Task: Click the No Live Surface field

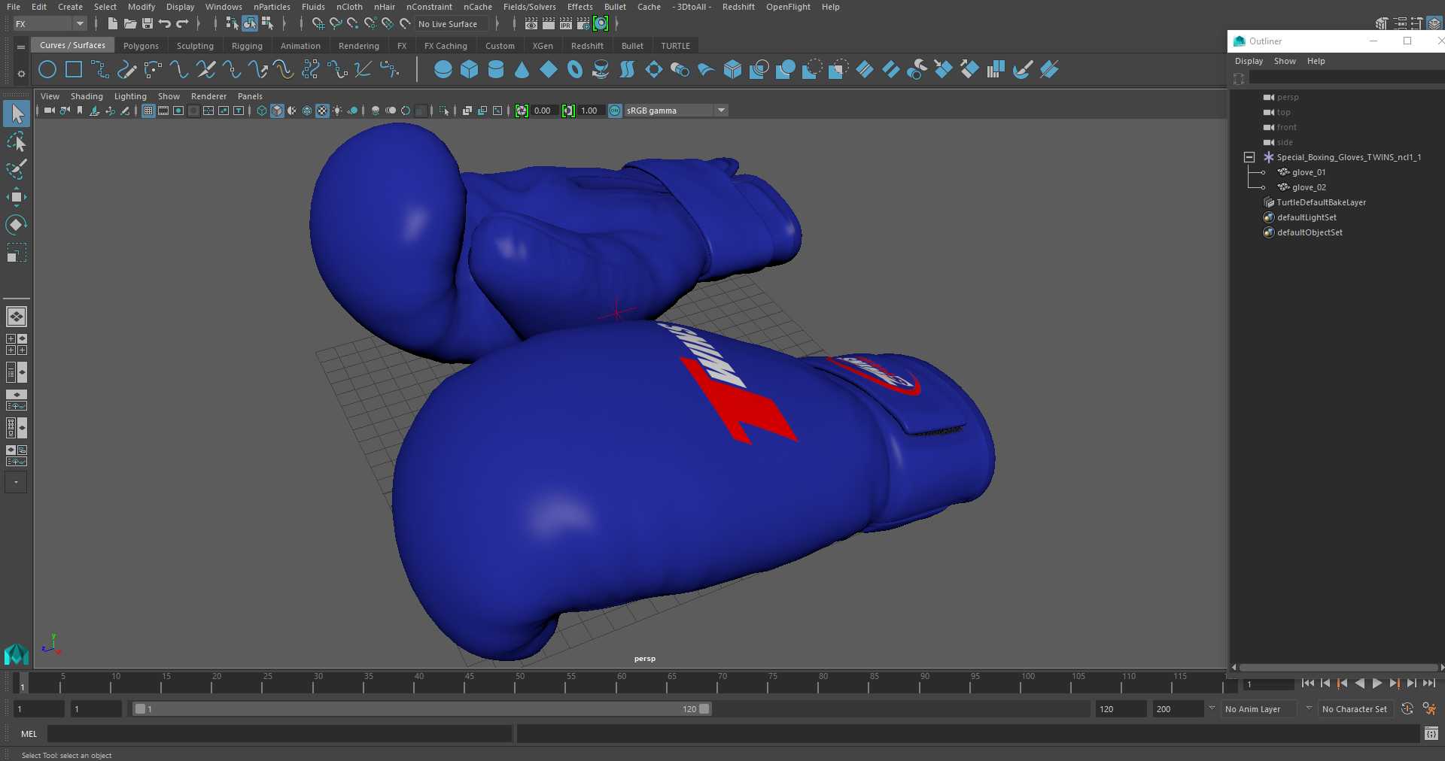Action: [x=452, y=24]
